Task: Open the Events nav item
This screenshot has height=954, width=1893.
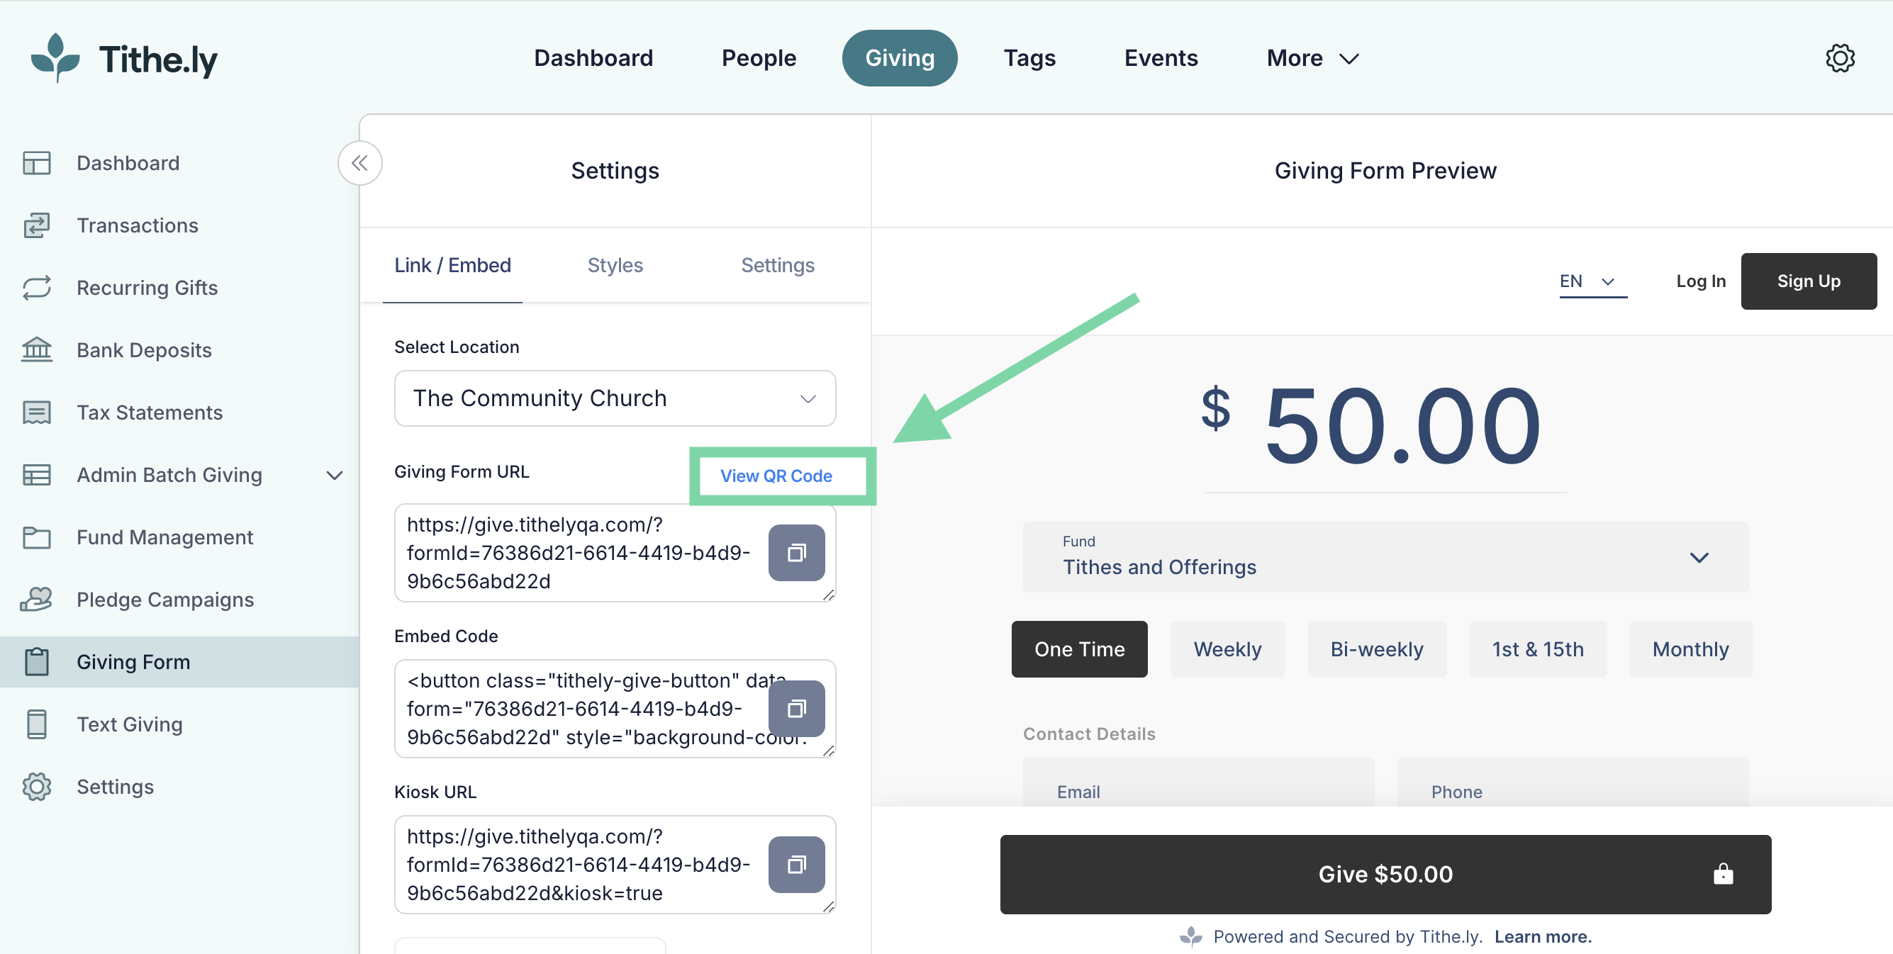Action: click(x=1161, y=58)
